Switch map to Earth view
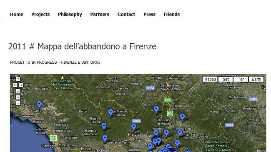Screen dimensions: 271x152 (256, 79)
